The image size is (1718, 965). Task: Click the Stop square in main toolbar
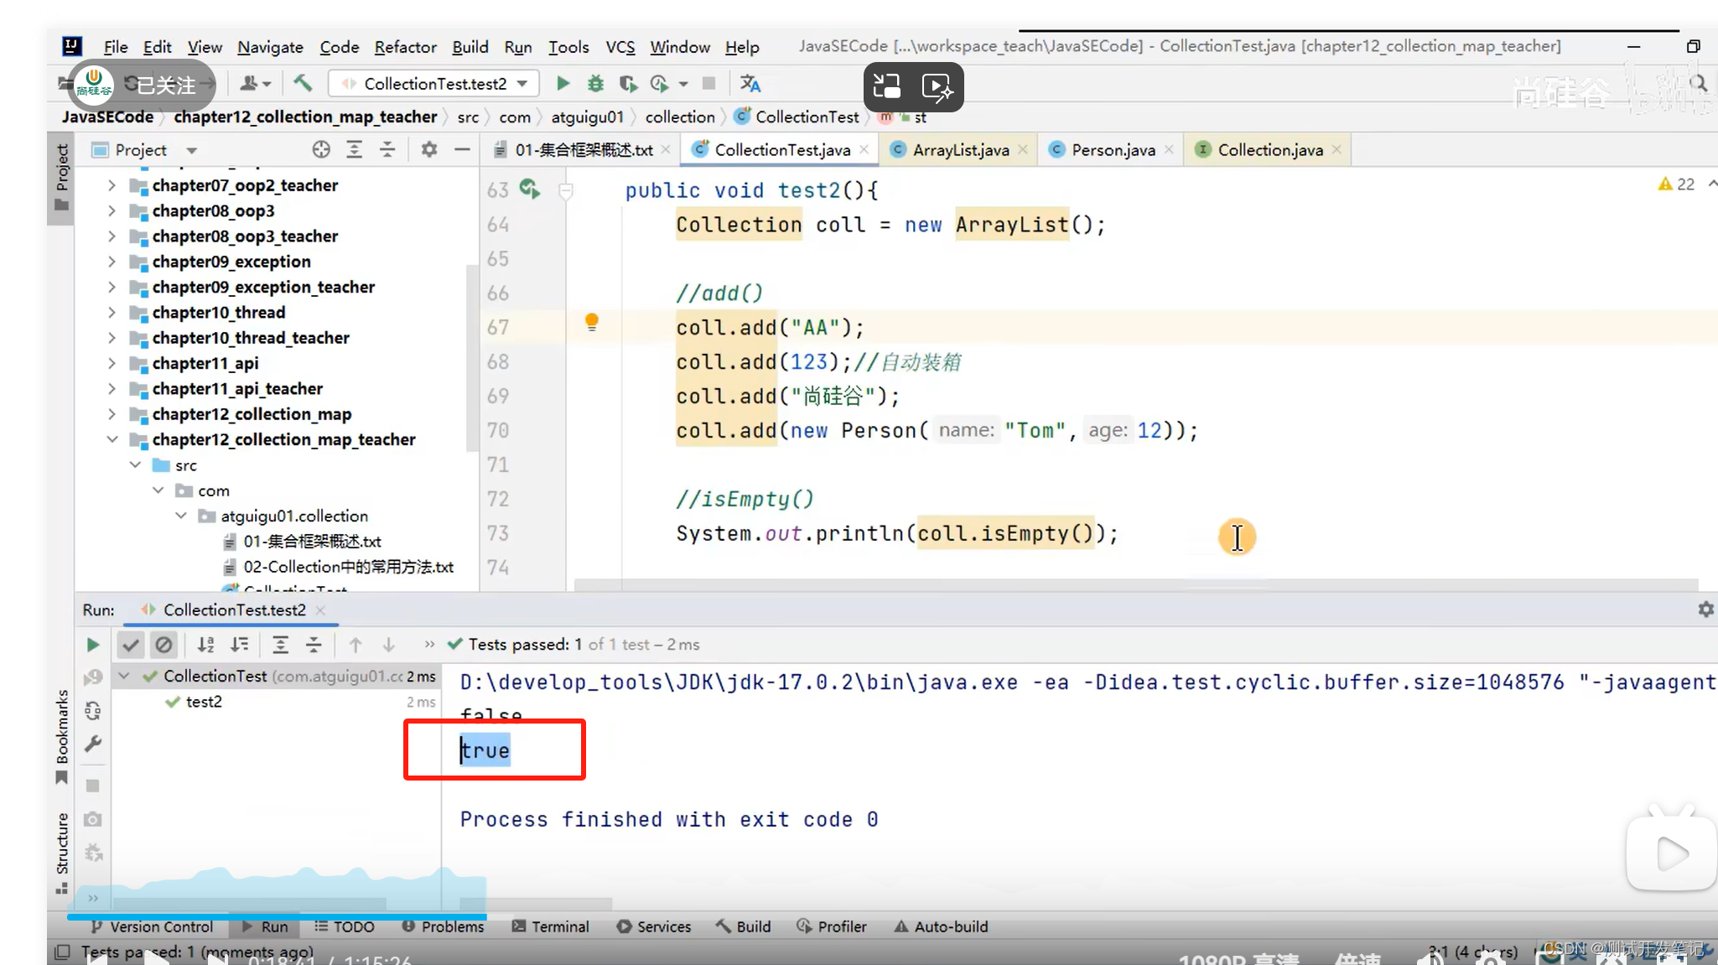click(x=708, y=83)
